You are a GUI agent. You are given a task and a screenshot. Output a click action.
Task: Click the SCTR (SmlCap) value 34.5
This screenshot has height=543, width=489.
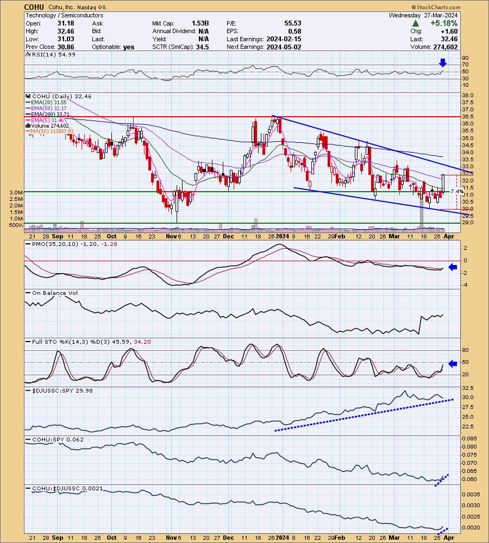[x=203, y=47]
